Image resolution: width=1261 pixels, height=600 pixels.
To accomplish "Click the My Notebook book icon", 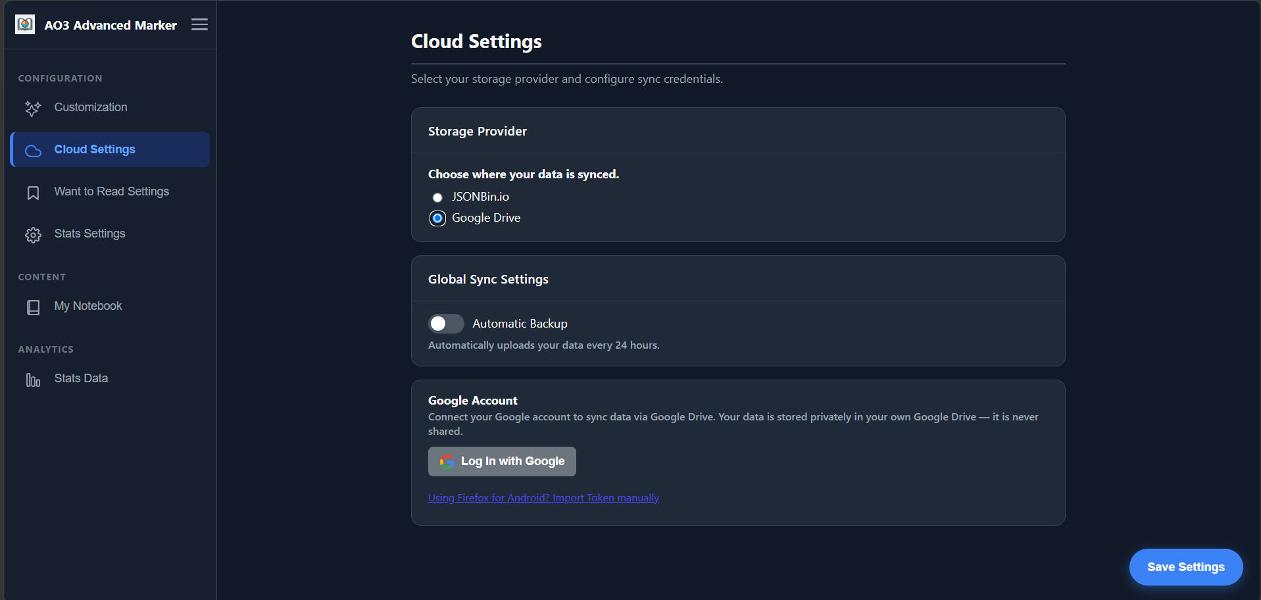I will tap(33, 307).
